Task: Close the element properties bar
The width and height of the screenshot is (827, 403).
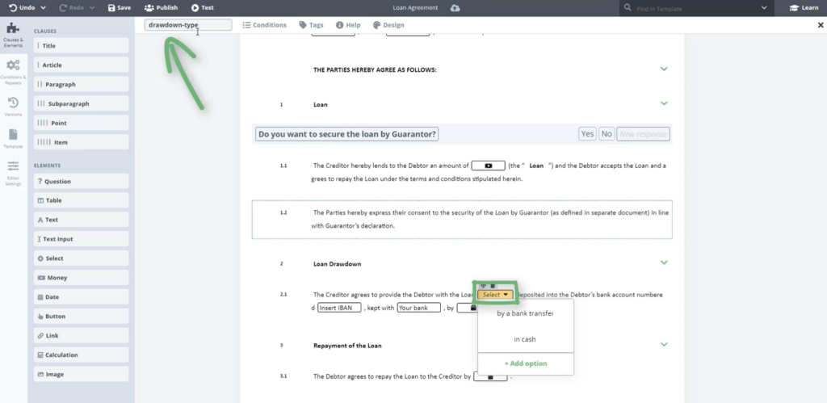Action: coord(821,25)
